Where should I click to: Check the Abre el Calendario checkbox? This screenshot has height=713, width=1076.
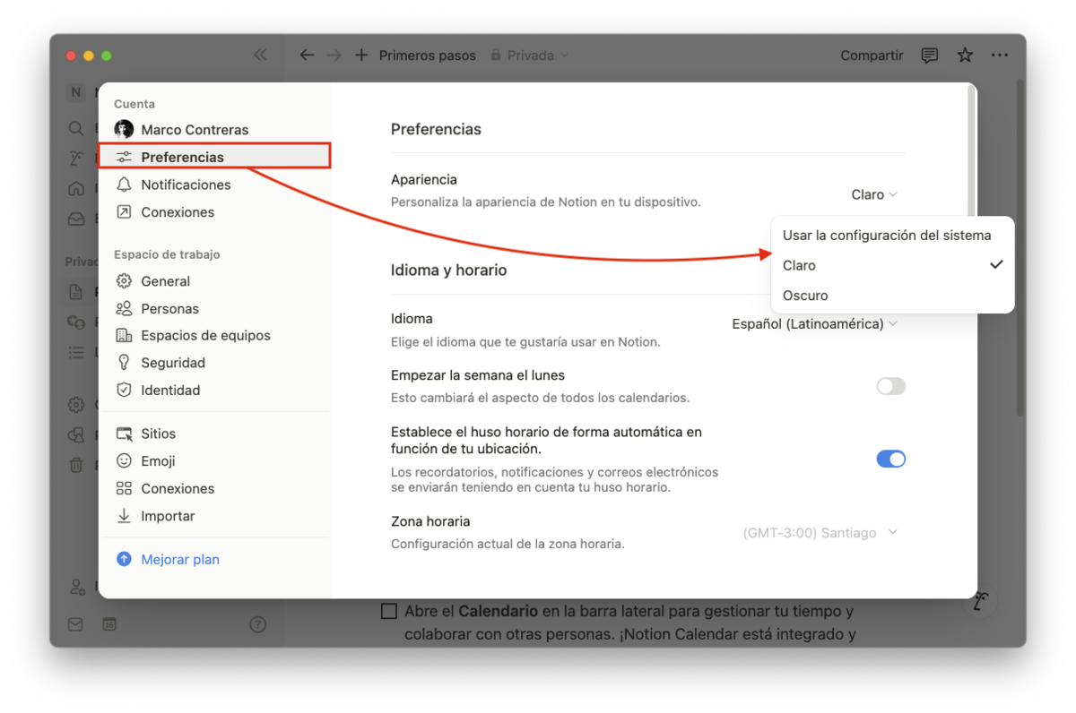pyautogui.click(x=389, y=612)
